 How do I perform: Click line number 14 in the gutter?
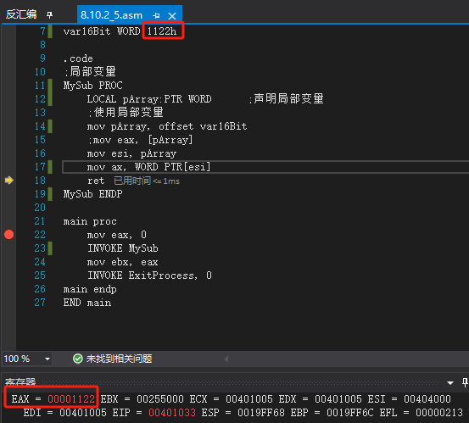pos(40,126)
